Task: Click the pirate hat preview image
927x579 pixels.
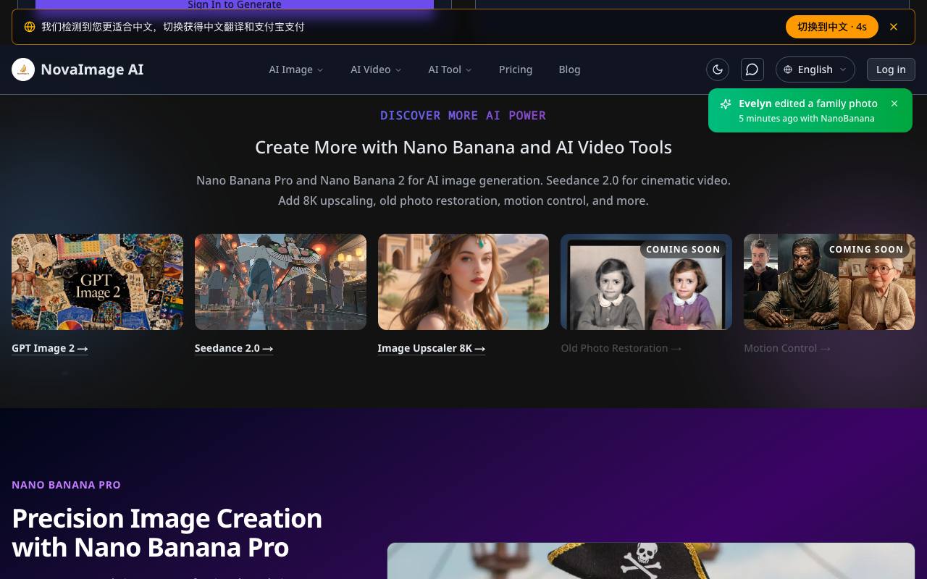Action: click(651, 561)
